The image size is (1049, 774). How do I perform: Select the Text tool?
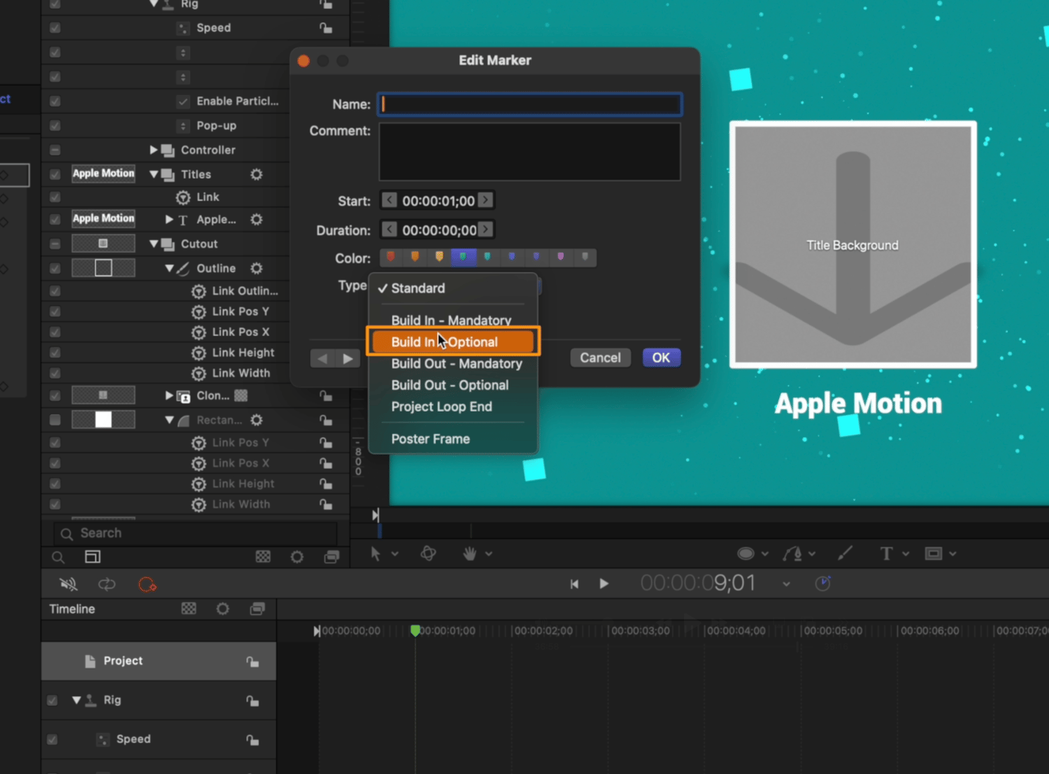[886, 554]
